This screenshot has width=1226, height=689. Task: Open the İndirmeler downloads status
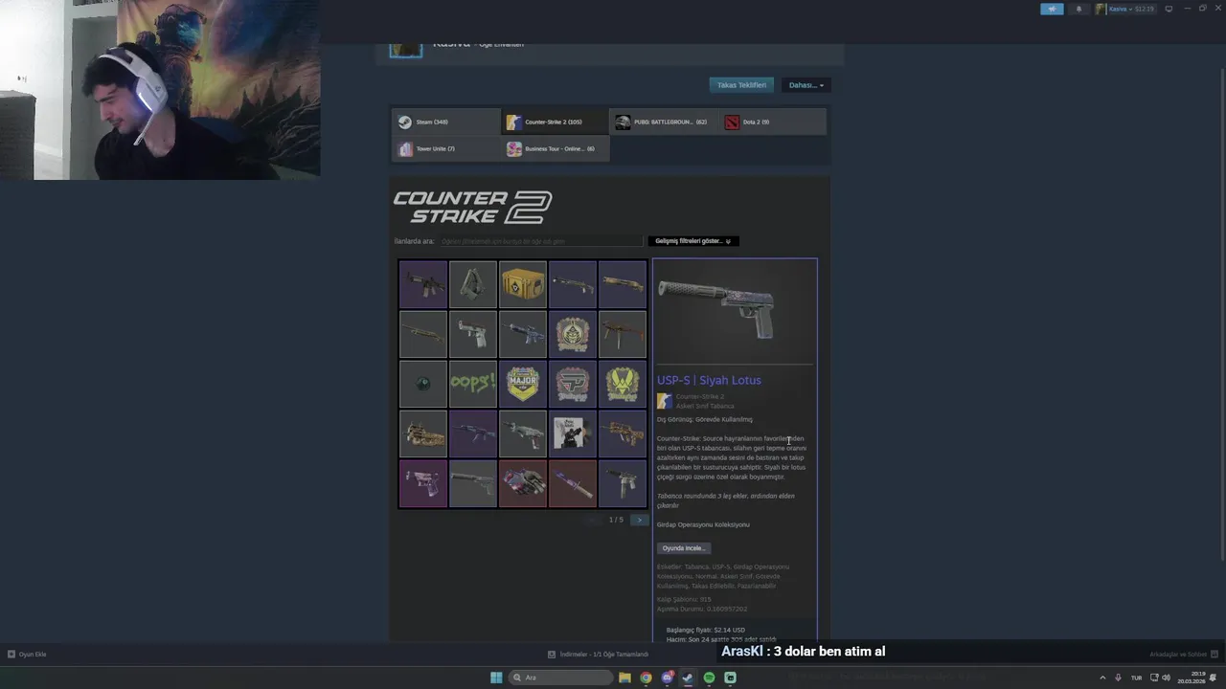pyautogui.click(x=599, y=655)
